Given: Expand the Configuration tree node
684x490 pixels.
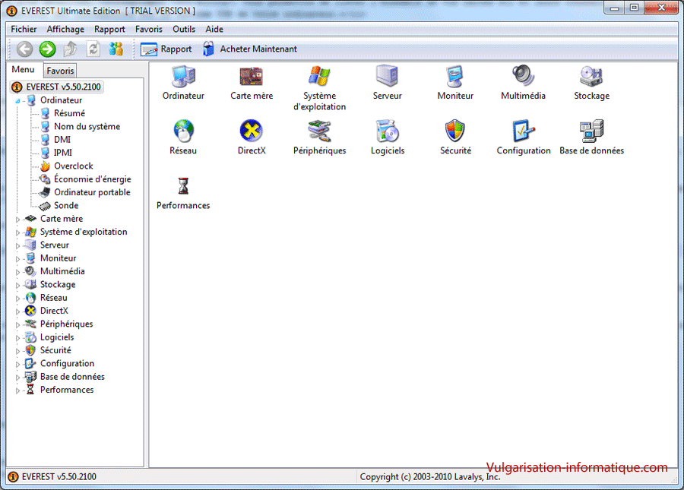Looking at the screenshot, I should (17, 364).
